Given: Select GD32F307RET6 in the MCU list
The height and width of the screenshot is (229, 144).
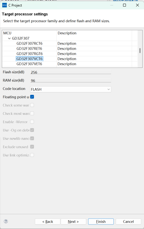Looking at the screenshot, I should pyautogui.click(x=29, y=49).
